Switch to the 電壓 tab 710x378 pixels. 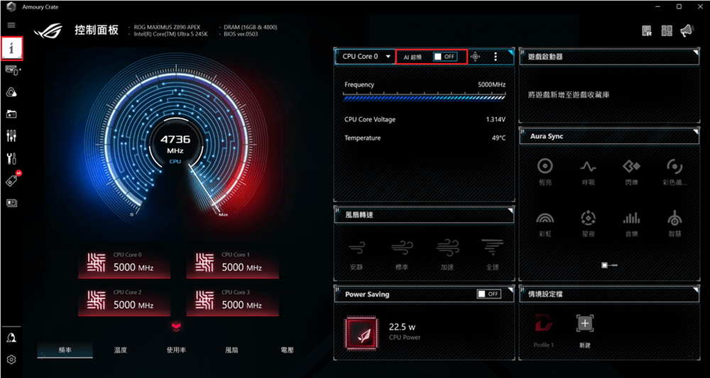click(287, 350)
